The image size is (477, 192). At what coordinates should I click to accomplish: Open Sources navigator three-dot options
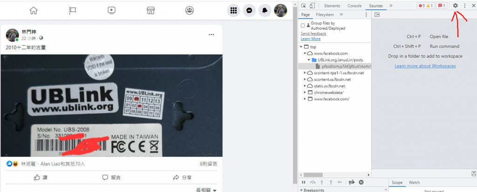click(366, 14)
